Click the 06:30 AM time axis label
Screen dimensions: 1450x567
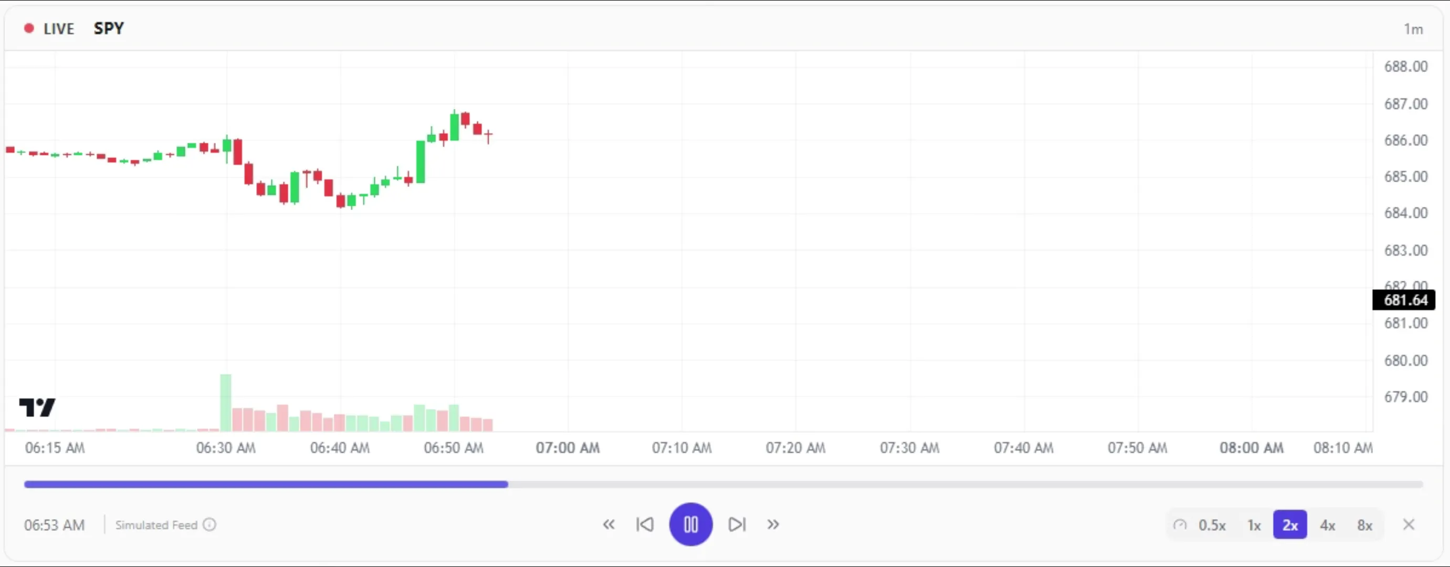point(226,448)
